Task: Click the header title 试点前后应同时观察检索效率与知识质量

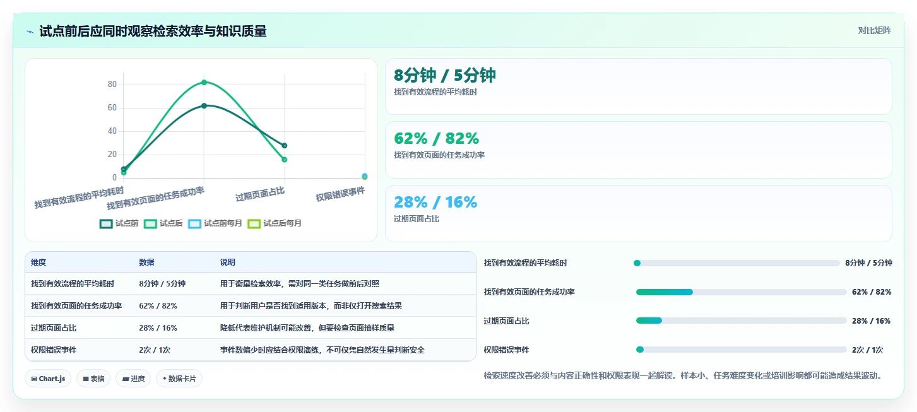Action: (153, 32)
